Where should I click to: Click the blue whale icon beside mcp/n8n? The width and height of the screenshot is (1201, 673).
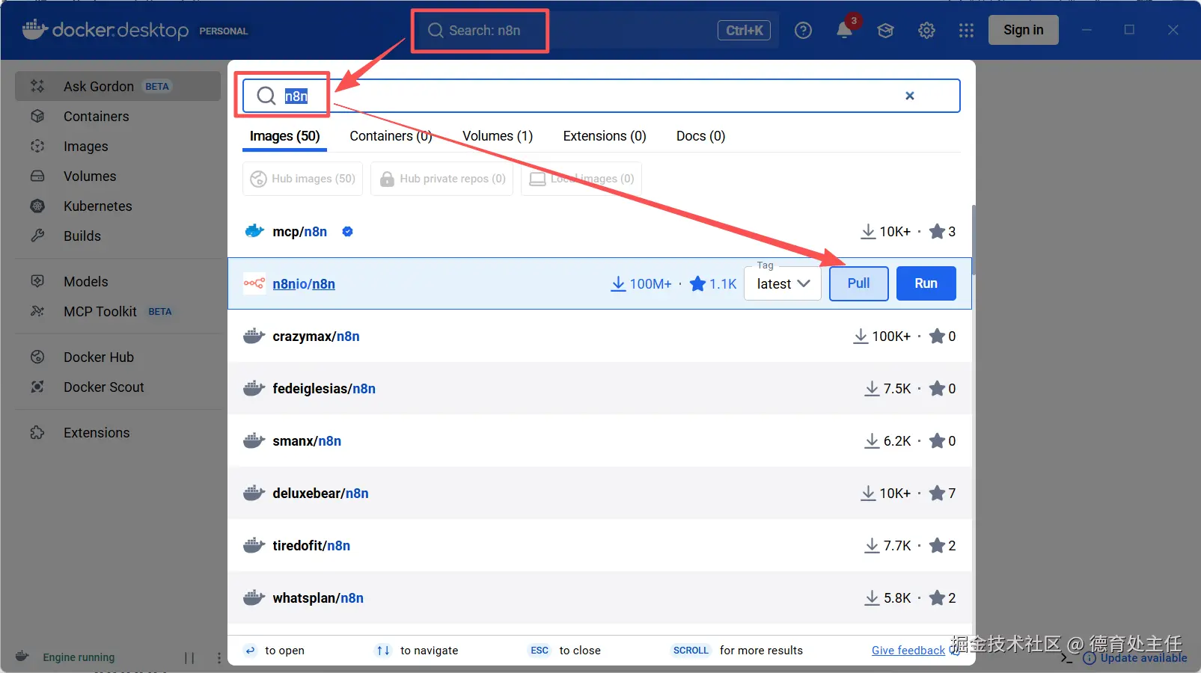coord(254,231)
